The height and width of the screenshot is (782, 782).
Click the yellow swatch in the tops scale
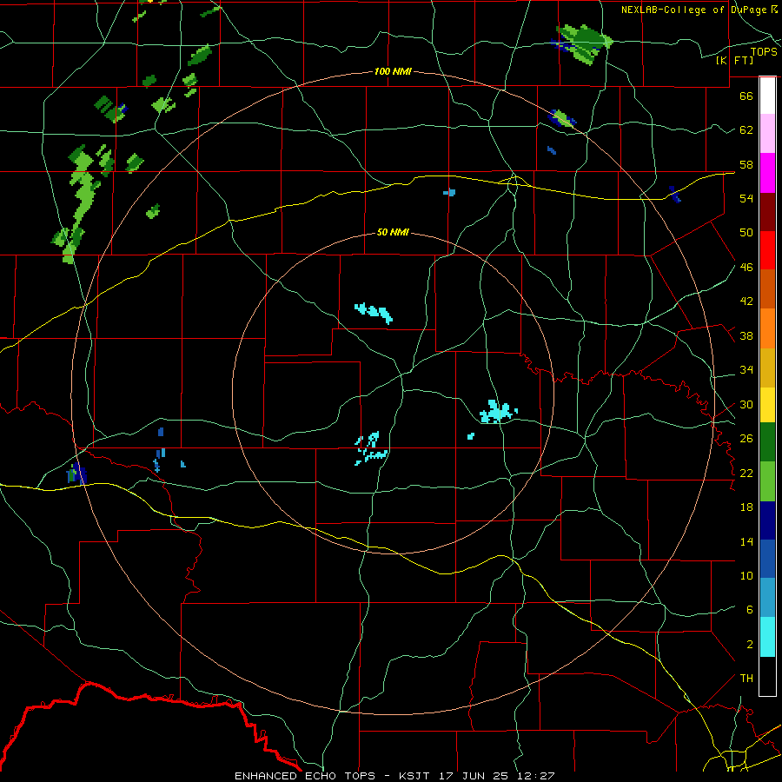(767, 404)
